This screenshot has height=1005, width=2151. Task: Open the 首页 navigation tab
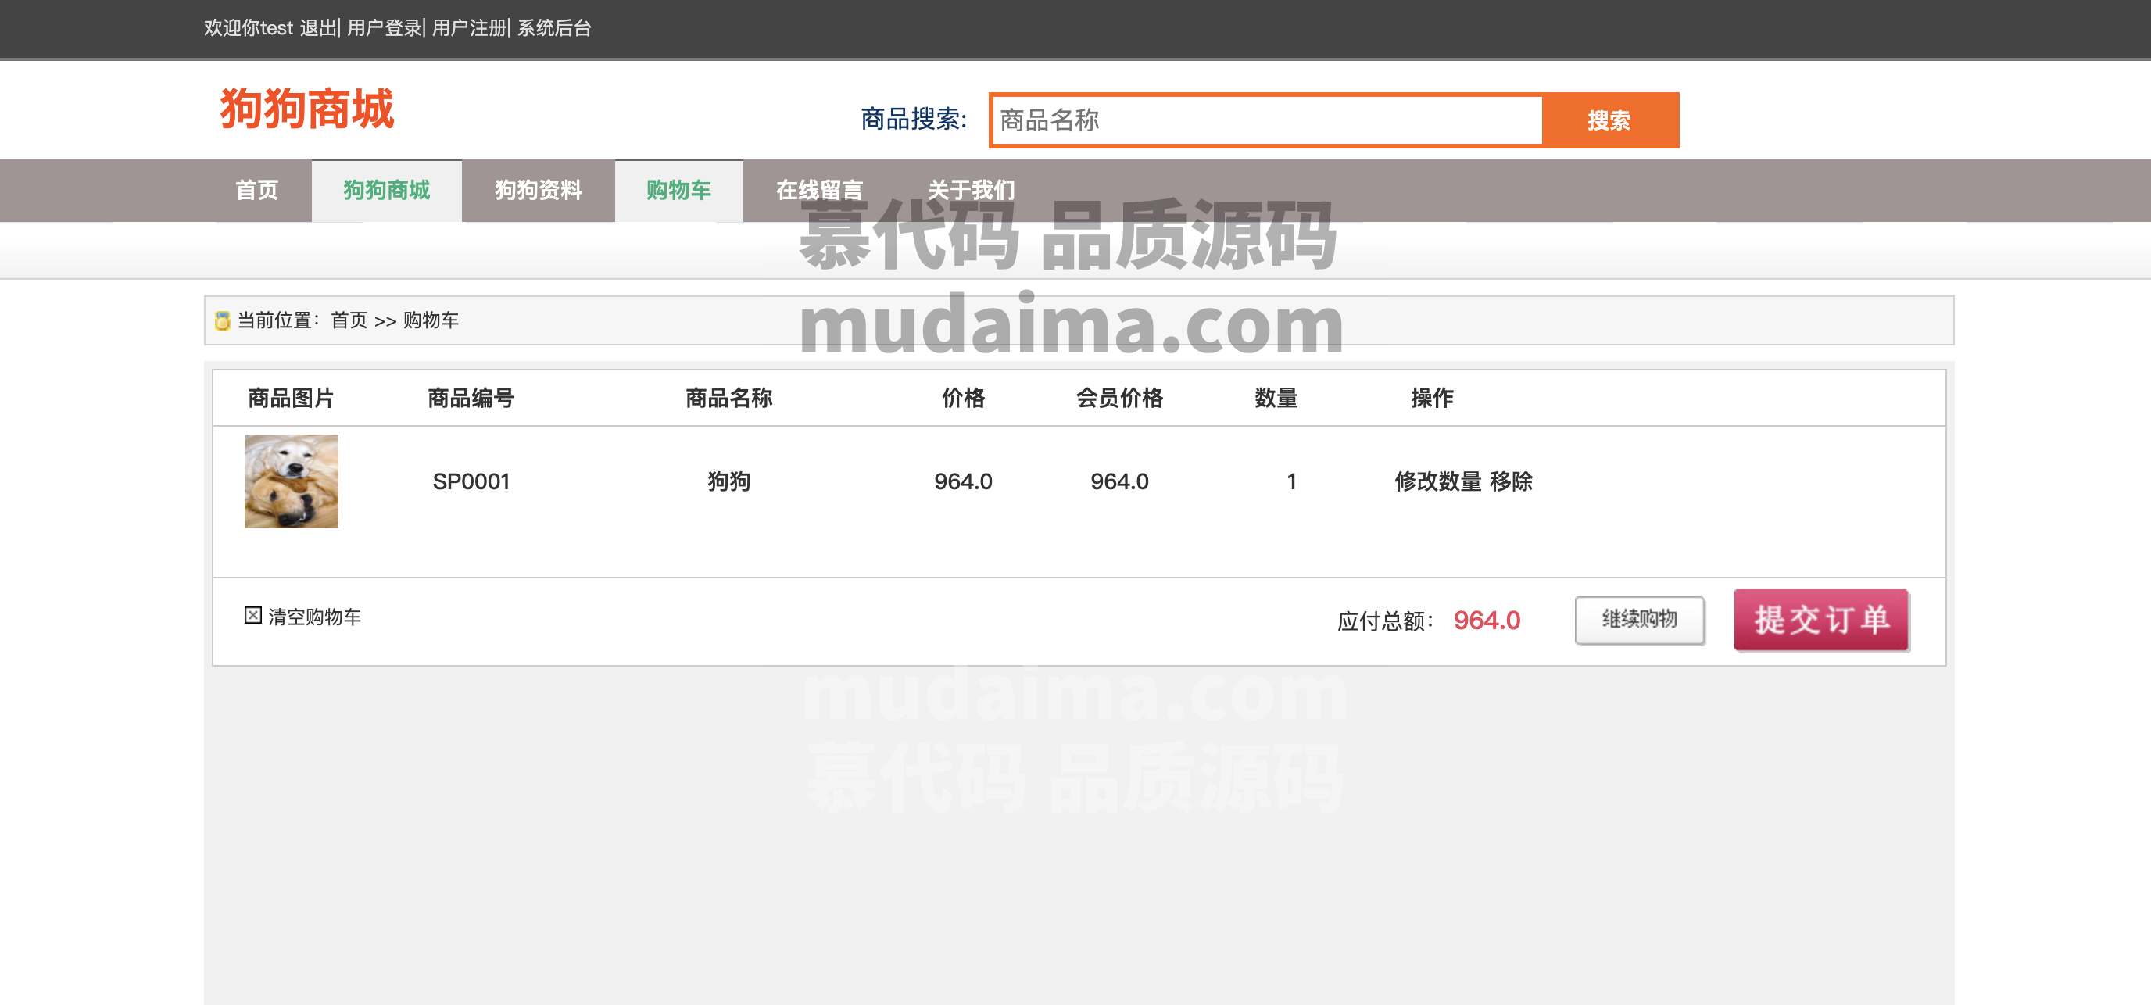tap(256, 191)
